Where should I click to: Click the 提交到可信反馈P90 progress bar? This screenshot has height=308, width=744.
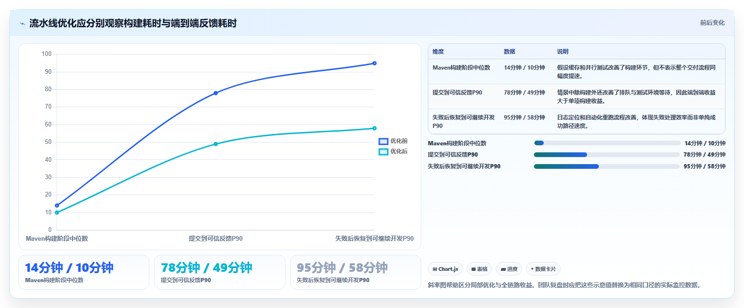[x=607, y=155]
